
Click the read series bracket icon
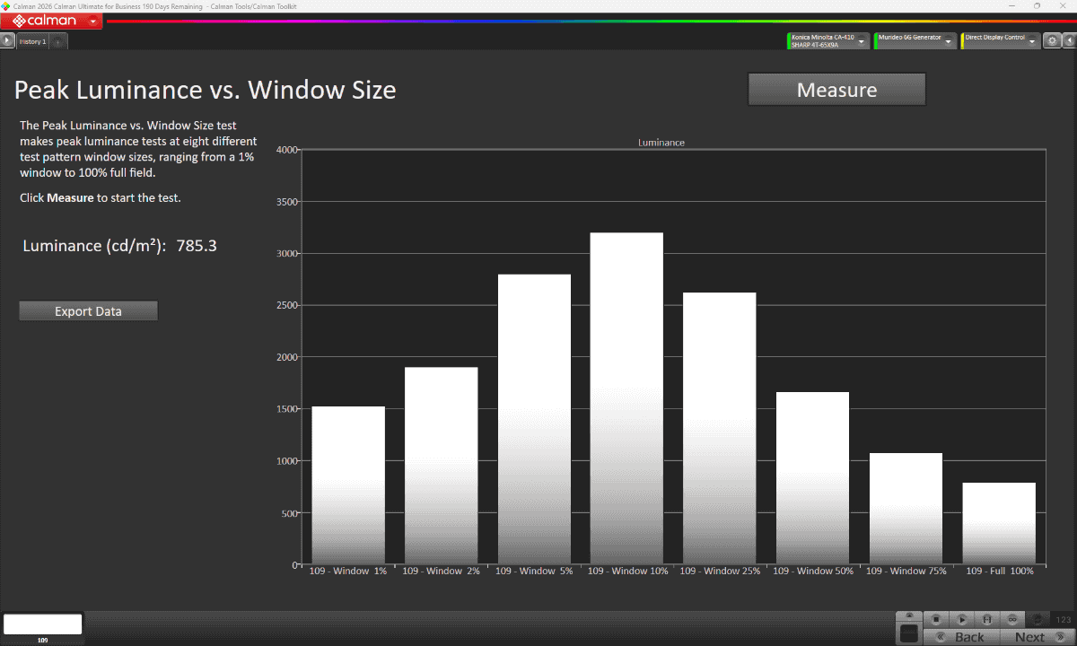[987, 619]
